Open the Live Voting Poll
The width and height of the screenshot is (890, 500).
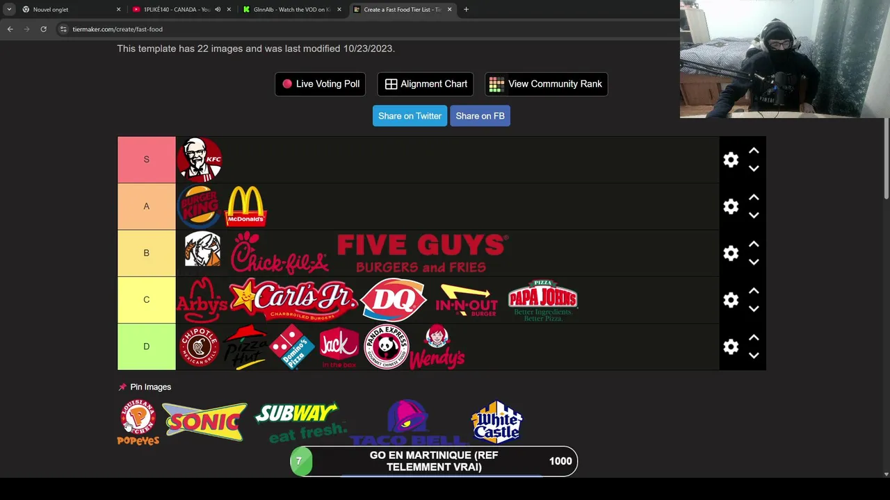pos(321,84)
